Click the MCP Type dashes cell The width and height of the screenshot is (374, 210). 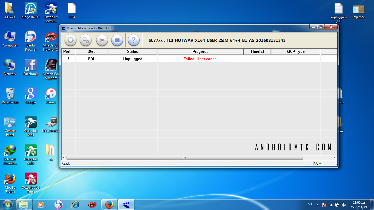click(x=296, y=59)
